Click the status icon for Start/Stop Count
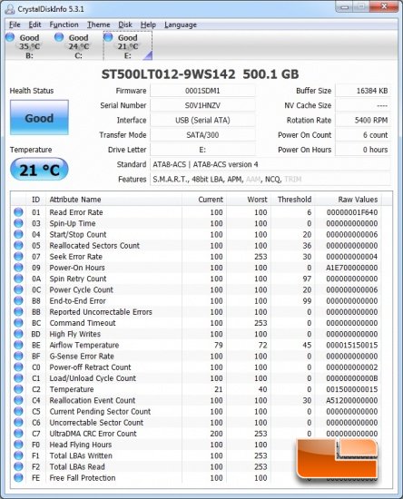 [x=18, y=234]
